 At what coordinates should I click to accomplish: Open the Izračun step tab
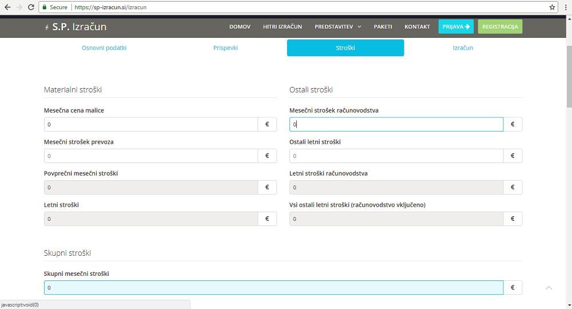pyautogui.click(x=462, y=48)
